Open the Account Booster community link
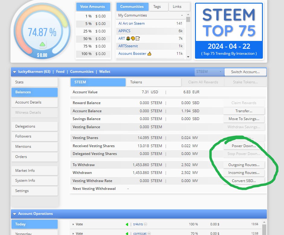The width and height of the screenshot is (284, 235). [132, 54]
